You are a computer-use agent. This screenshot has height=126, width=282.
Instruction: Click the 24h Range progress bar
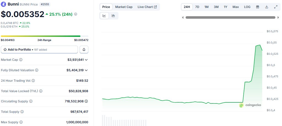tap(45, 36)
